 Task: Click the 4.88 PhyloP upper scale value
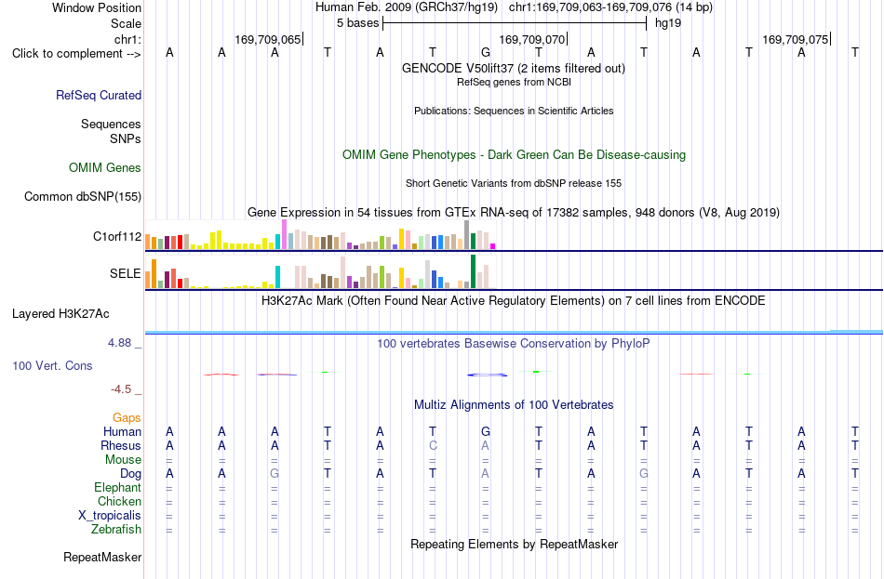(x=119, y=343)
